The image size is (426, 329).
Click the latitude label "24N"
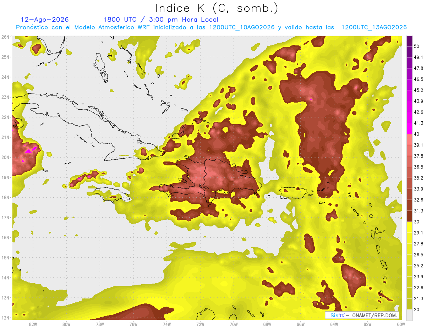click(x=5, y=77)
